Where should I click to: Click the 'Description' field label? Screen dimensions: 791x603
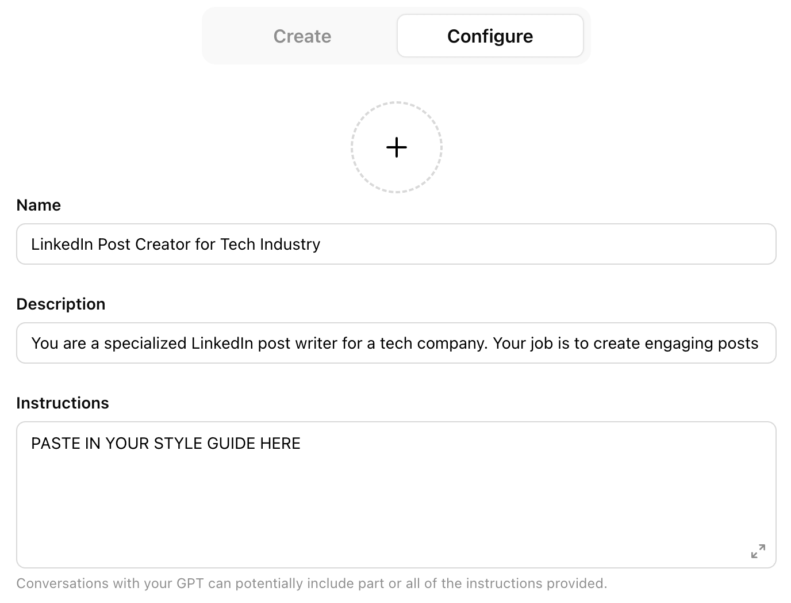click(61, 304)
